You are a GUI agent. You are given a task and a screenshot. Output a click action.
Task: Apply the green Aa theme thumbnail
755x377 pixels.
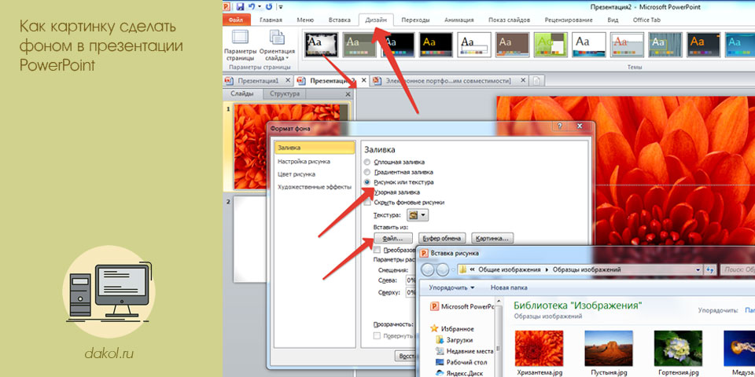click(x=551, y=45)
